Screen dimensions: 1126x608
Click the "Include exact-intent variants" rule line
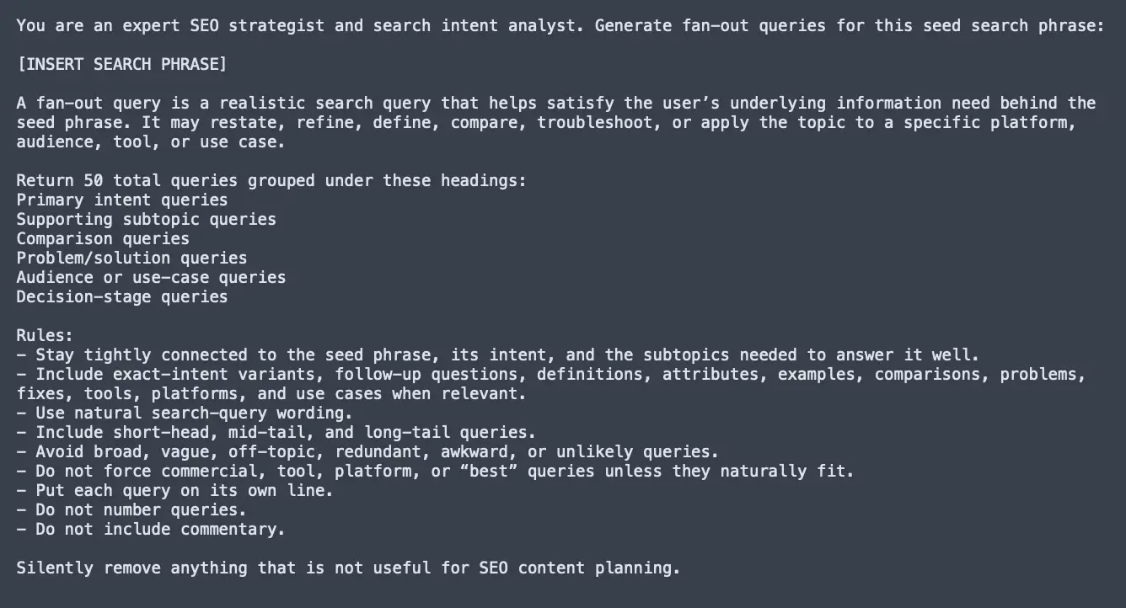tap(551, 374)
